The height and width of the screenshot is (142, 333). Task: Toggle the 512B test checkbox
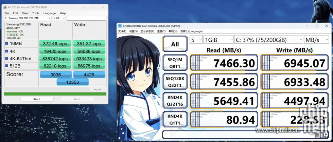(x=6, y=66)
